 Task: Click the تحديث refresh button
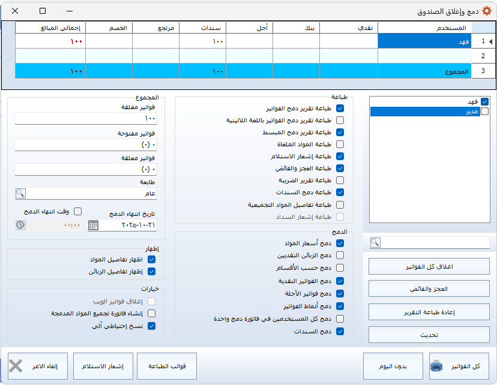click(x=429, y=335)
